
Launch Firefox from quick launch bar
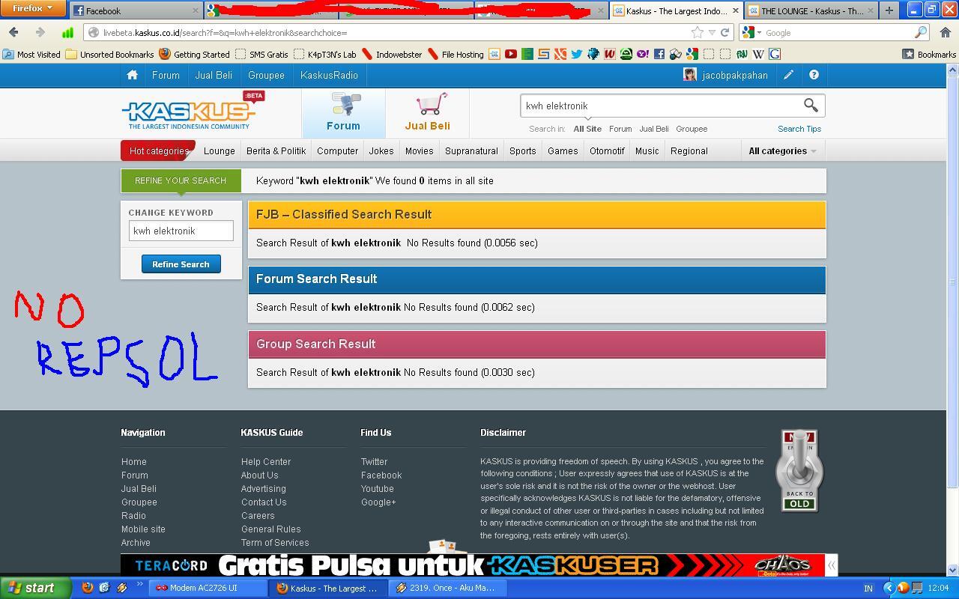pos(87,588)
